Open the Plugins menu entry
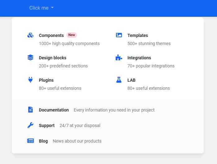Screen dimensions: 217x164 pos(46,80)
